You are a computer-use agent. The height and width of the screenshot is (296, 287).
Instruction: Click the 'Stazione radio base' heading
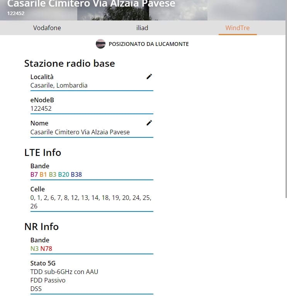click(70, 63)
